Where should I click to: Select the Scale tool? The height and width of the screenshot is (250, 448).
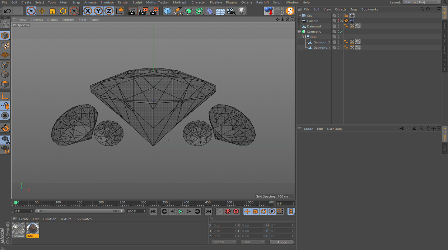(x=52, y=11)
